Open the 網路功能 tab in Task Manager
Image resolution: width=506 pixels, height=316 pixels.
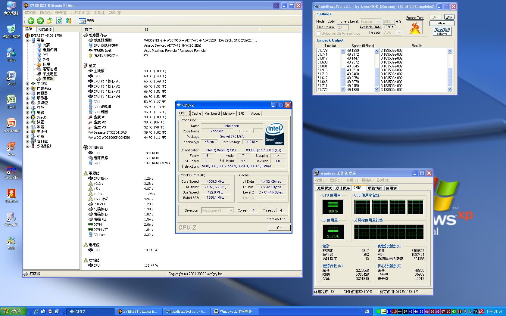click(x=375, y=188)
